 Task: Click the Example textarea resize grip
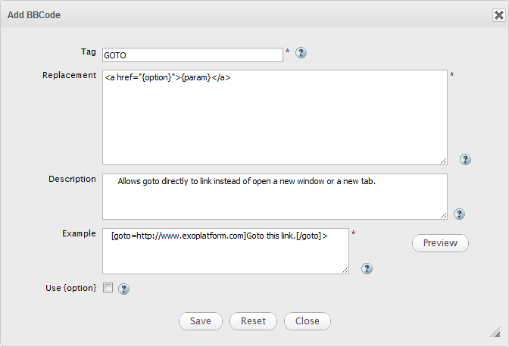pos(345,269)
